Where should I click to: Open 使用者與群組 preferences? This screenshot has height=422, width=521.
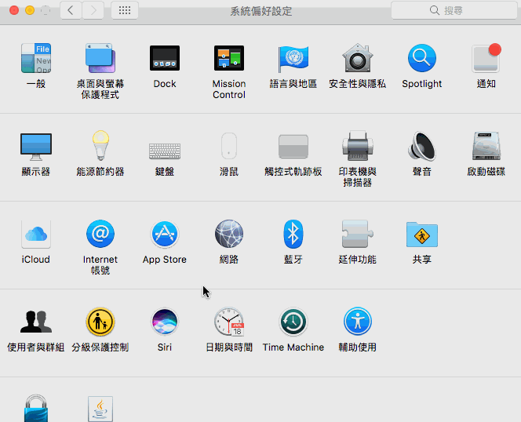pyautogui.click(x=36, y=322)
